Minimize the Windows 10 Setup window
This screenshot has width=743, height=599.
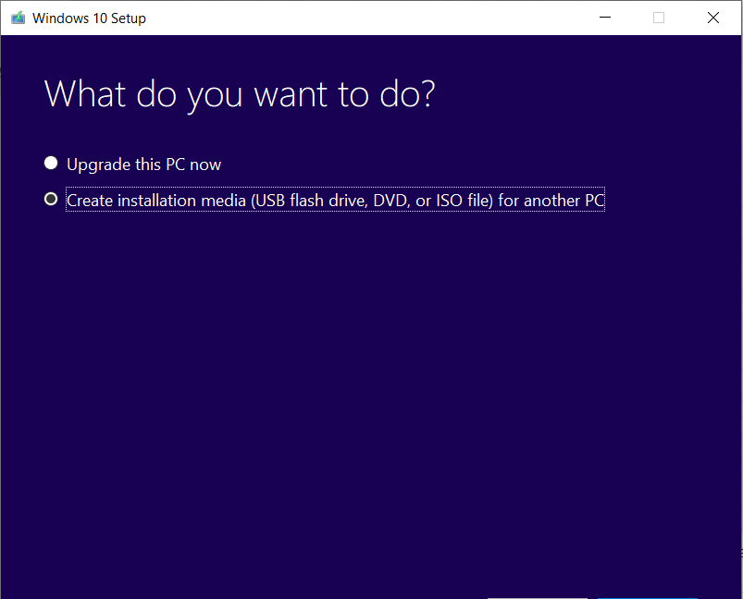[605, 18]
